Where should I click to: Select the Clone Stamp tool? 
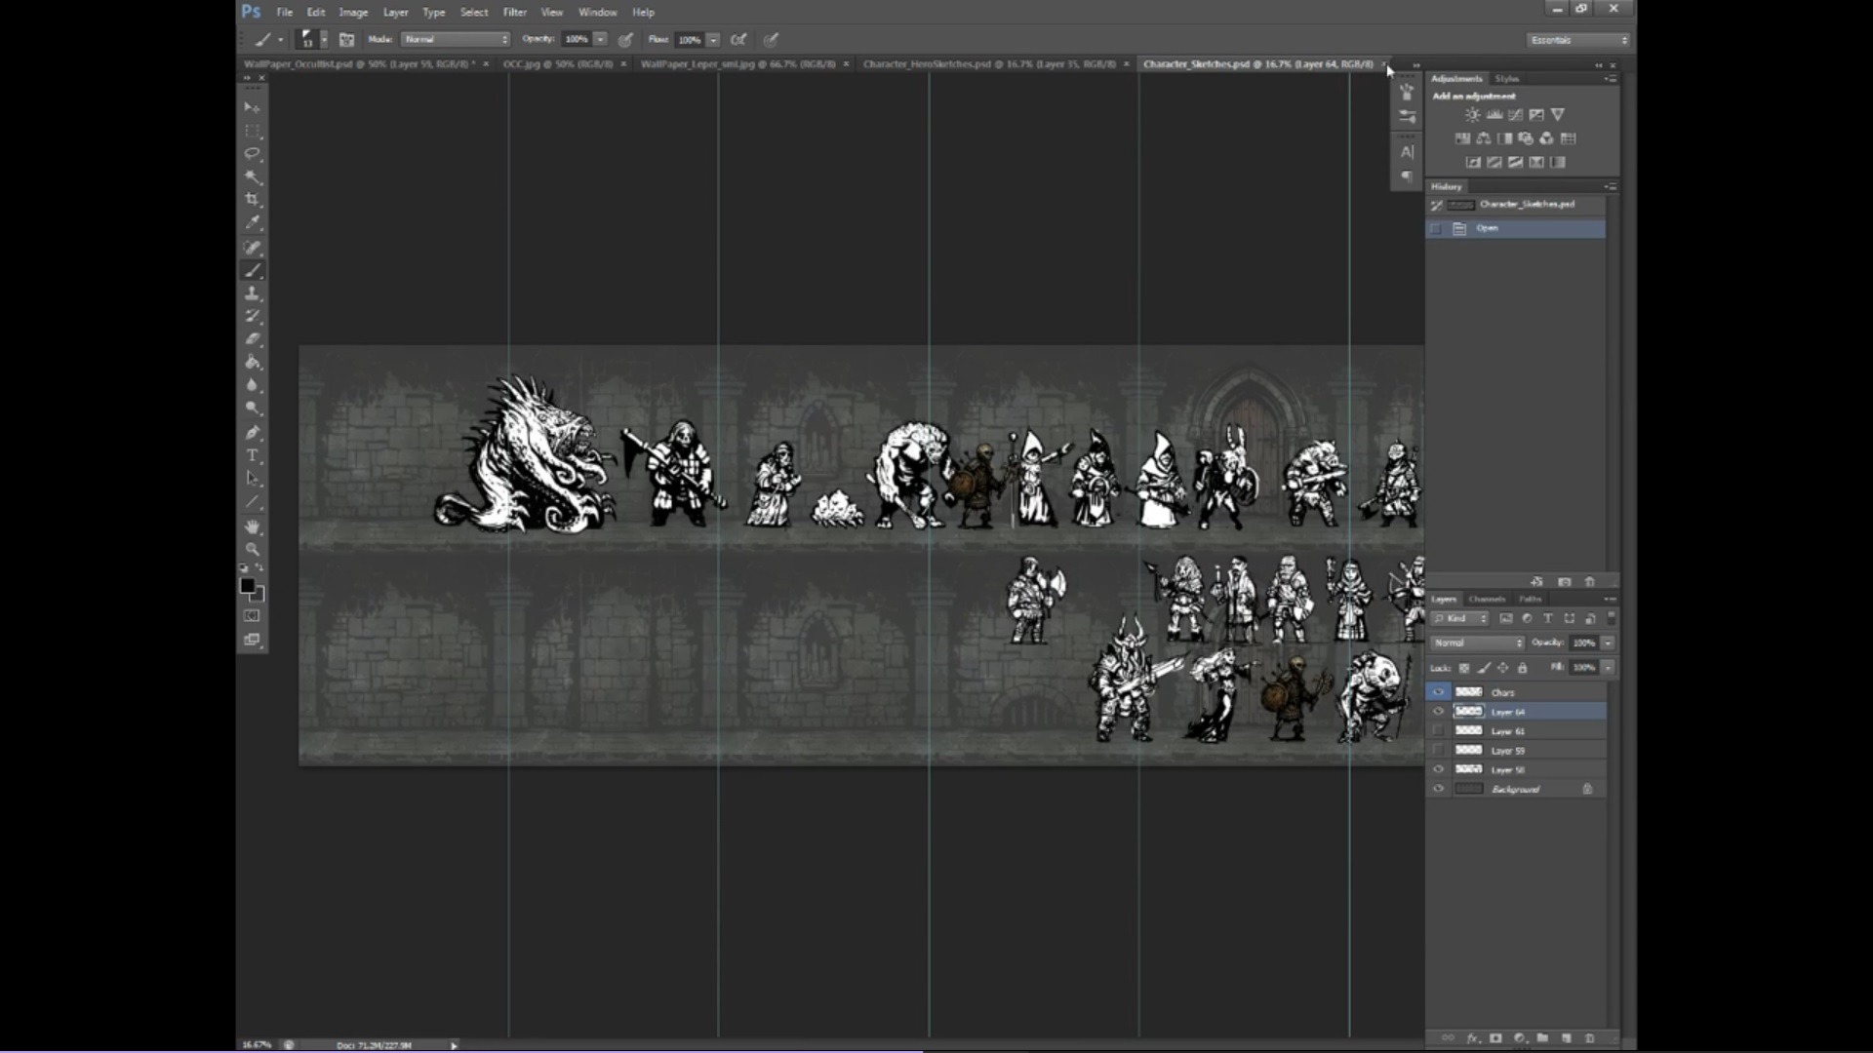[x=253, y=293]
